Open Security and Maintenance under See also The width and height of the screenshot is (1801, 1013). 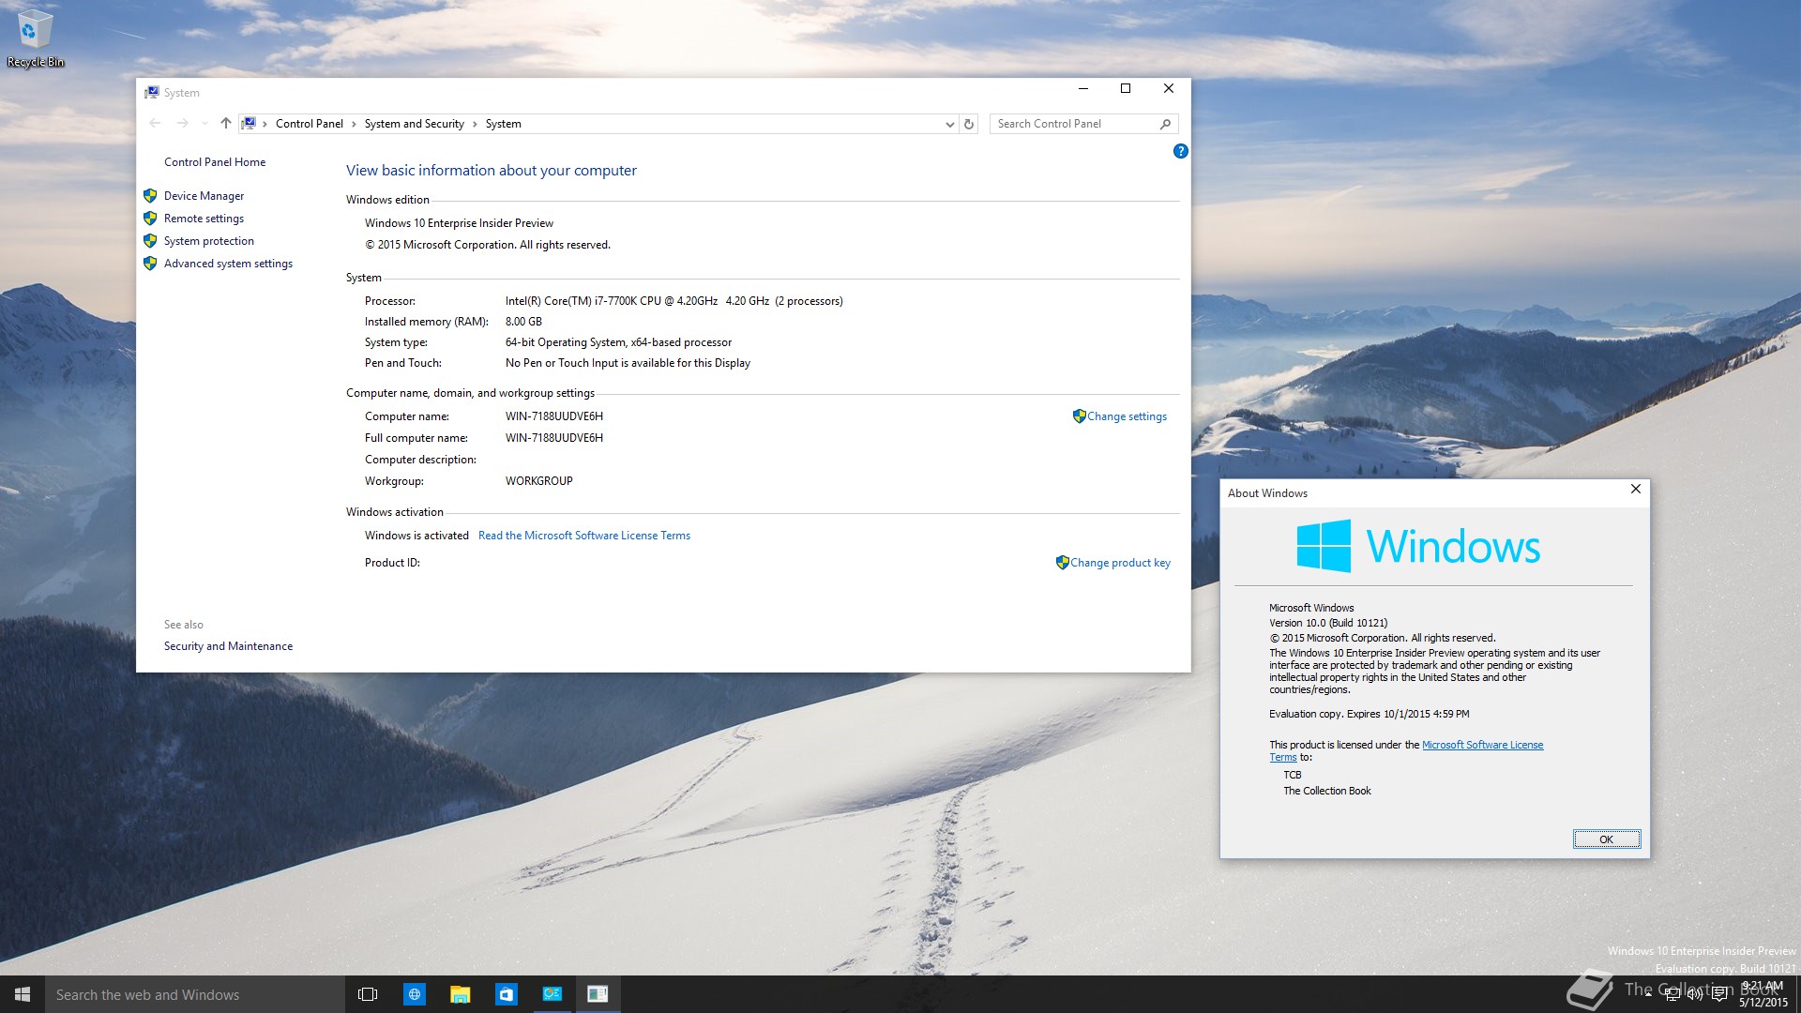[x=228, y=646]
